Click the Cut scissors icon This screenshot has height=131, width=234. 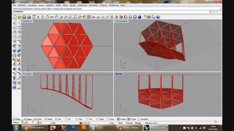tap(38, 17)
